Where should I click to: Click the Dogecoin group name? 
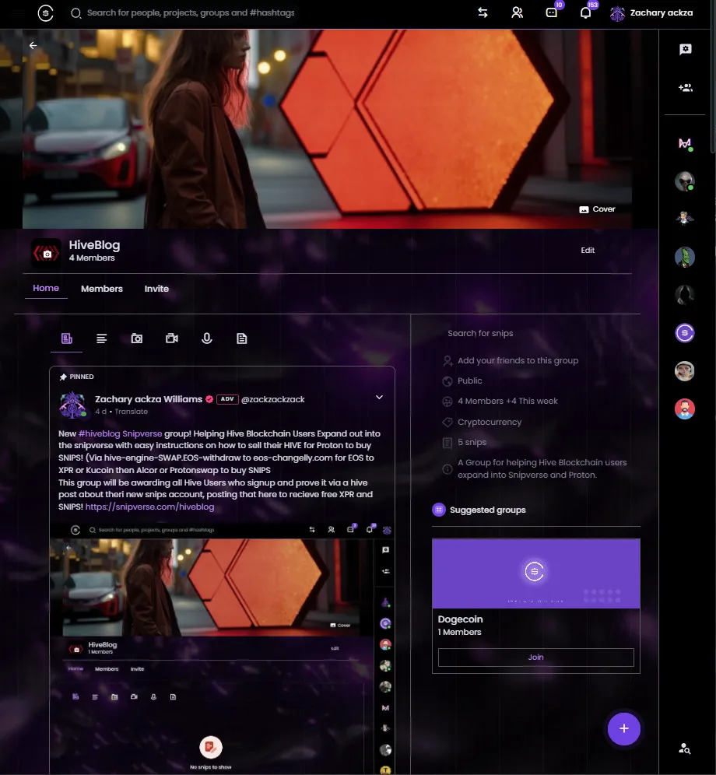point(461,619)
